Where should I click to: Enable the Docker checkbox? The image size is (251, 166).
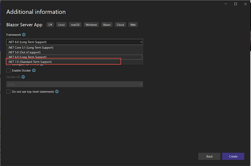point(8,70)
